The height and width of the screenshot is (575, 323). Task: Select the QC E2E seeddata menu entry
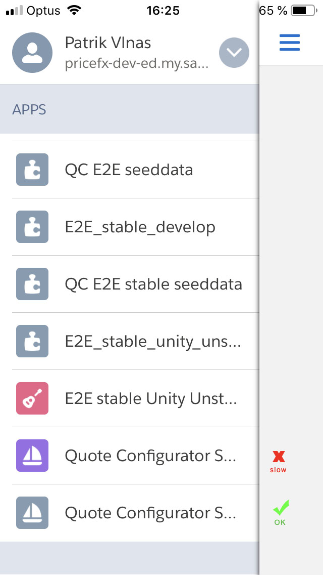(129, 170)
